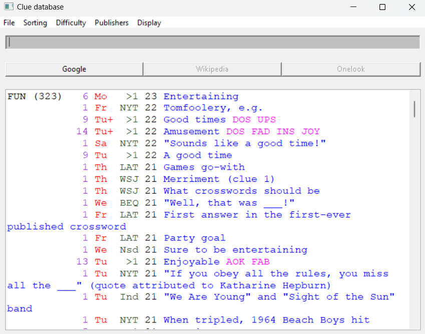
Task: Open the File menu
Action: point(9,23)
